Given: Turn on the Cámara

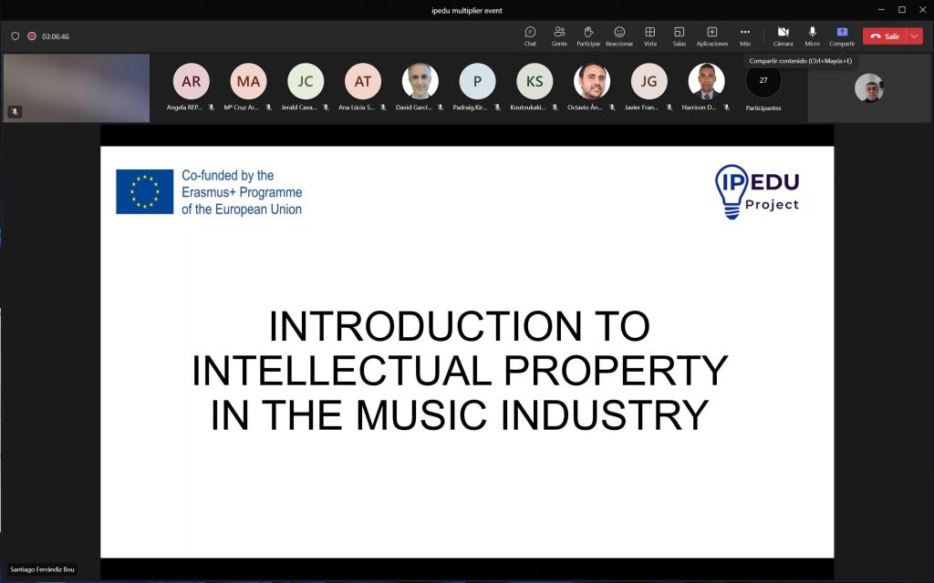Looking at the screenshot, I should (x=783, y=36).
